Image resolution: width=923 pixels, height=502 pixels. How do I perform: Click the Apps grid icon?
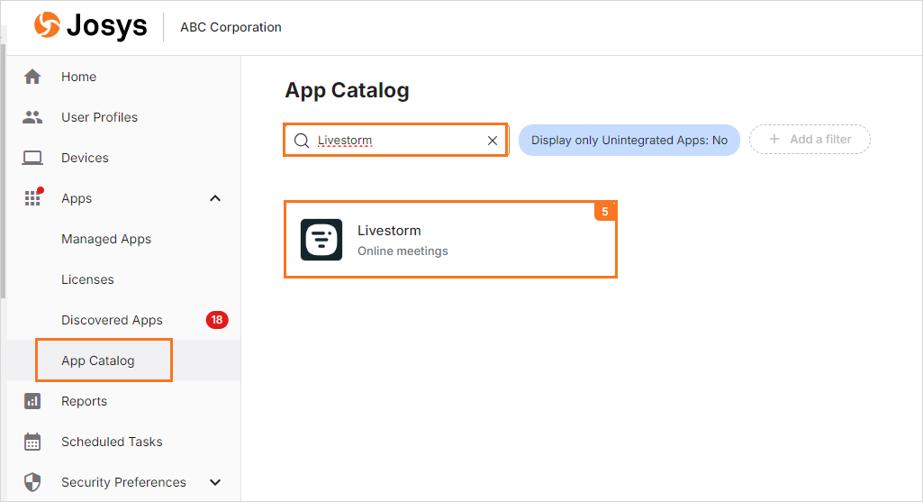pyautogui.click(x=32, y=198)
